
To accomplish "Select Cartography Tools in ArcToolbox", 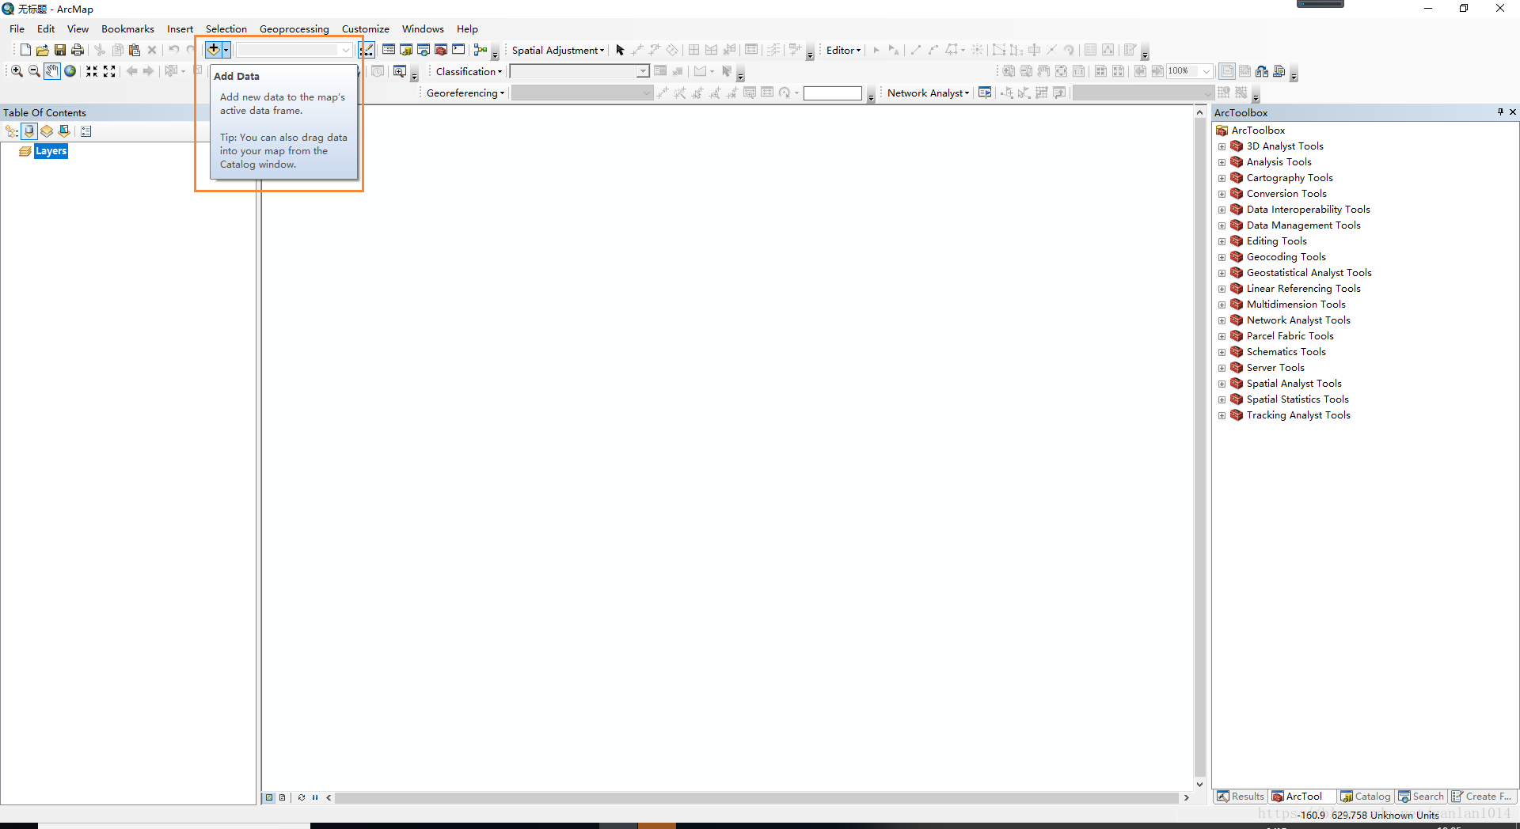I will pos(1290,178).
